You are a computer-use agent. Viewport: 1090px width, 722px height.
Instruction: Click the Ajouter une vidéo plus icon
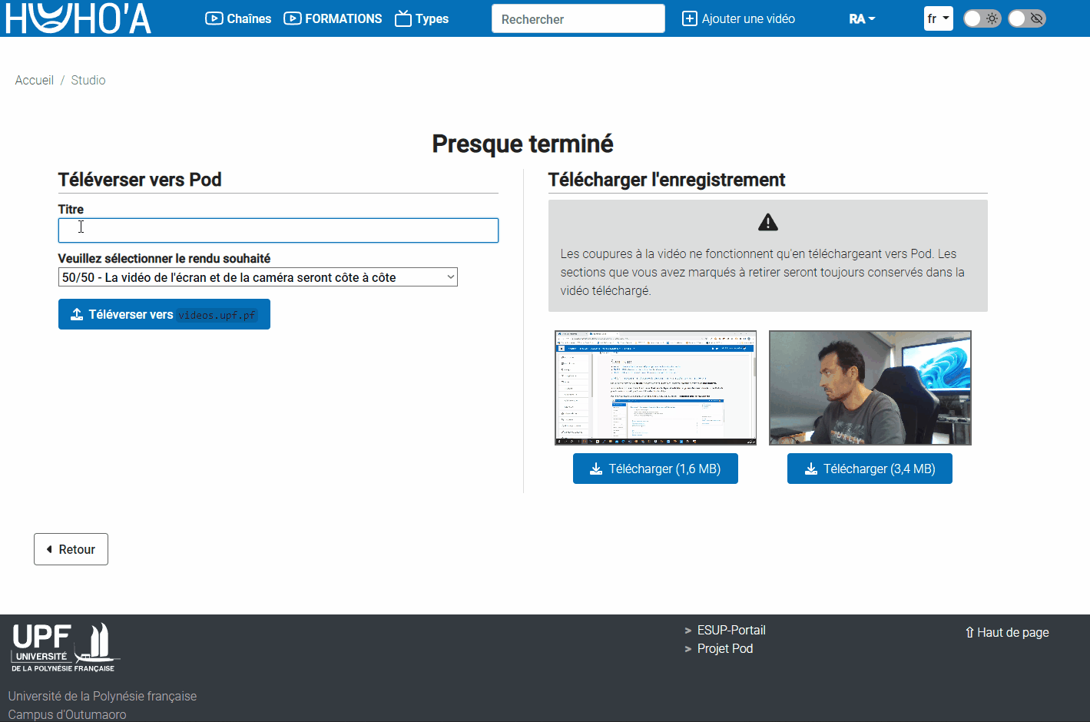[689, 18]
